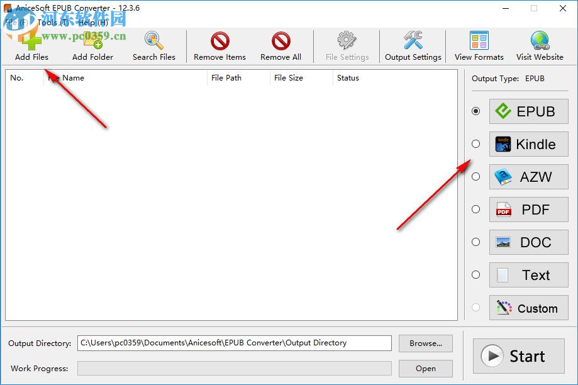Click the Status column header

[x=394, y=78]
